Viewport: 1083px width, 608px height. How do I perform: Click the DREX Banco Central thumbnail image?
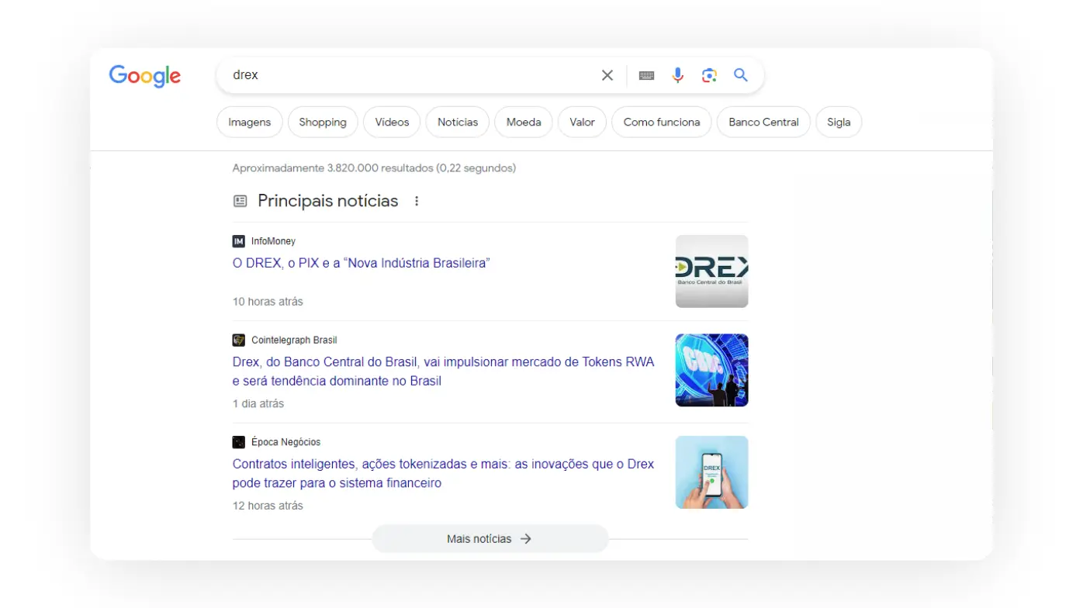click(711, 271)
